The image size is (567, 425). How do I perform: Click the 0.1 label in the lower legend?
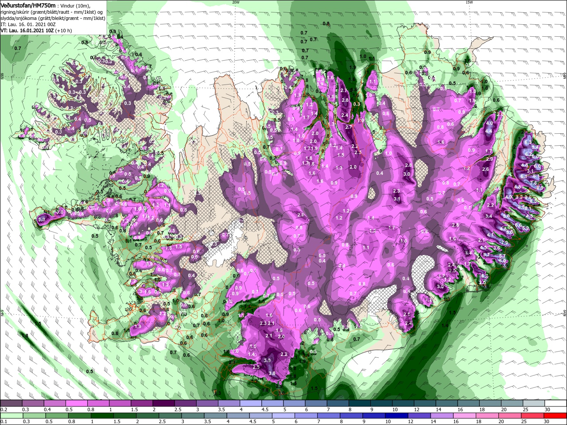point(3,422)
